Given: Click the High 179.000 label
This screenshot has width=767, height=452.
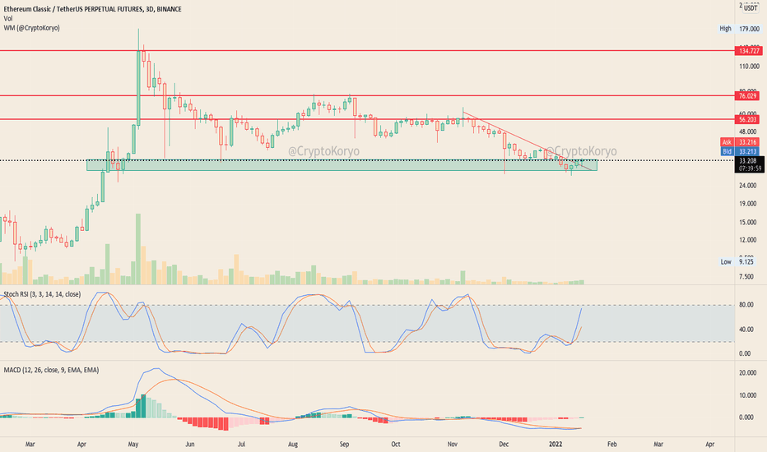Looking at the screenshot, I should click(x=739, y=29).
